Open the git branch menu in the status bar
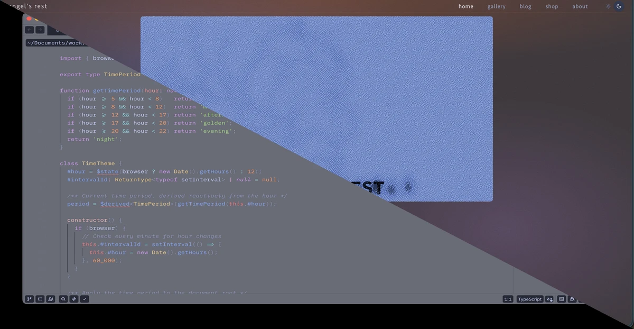Image resolution: width=634 pixels, height=329 pixels. pos(29,299)
